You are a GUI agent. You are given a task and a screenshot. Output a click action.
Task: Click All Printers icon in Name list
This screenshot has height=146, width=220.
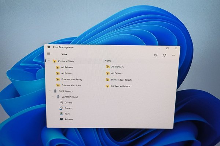point(108,67)
